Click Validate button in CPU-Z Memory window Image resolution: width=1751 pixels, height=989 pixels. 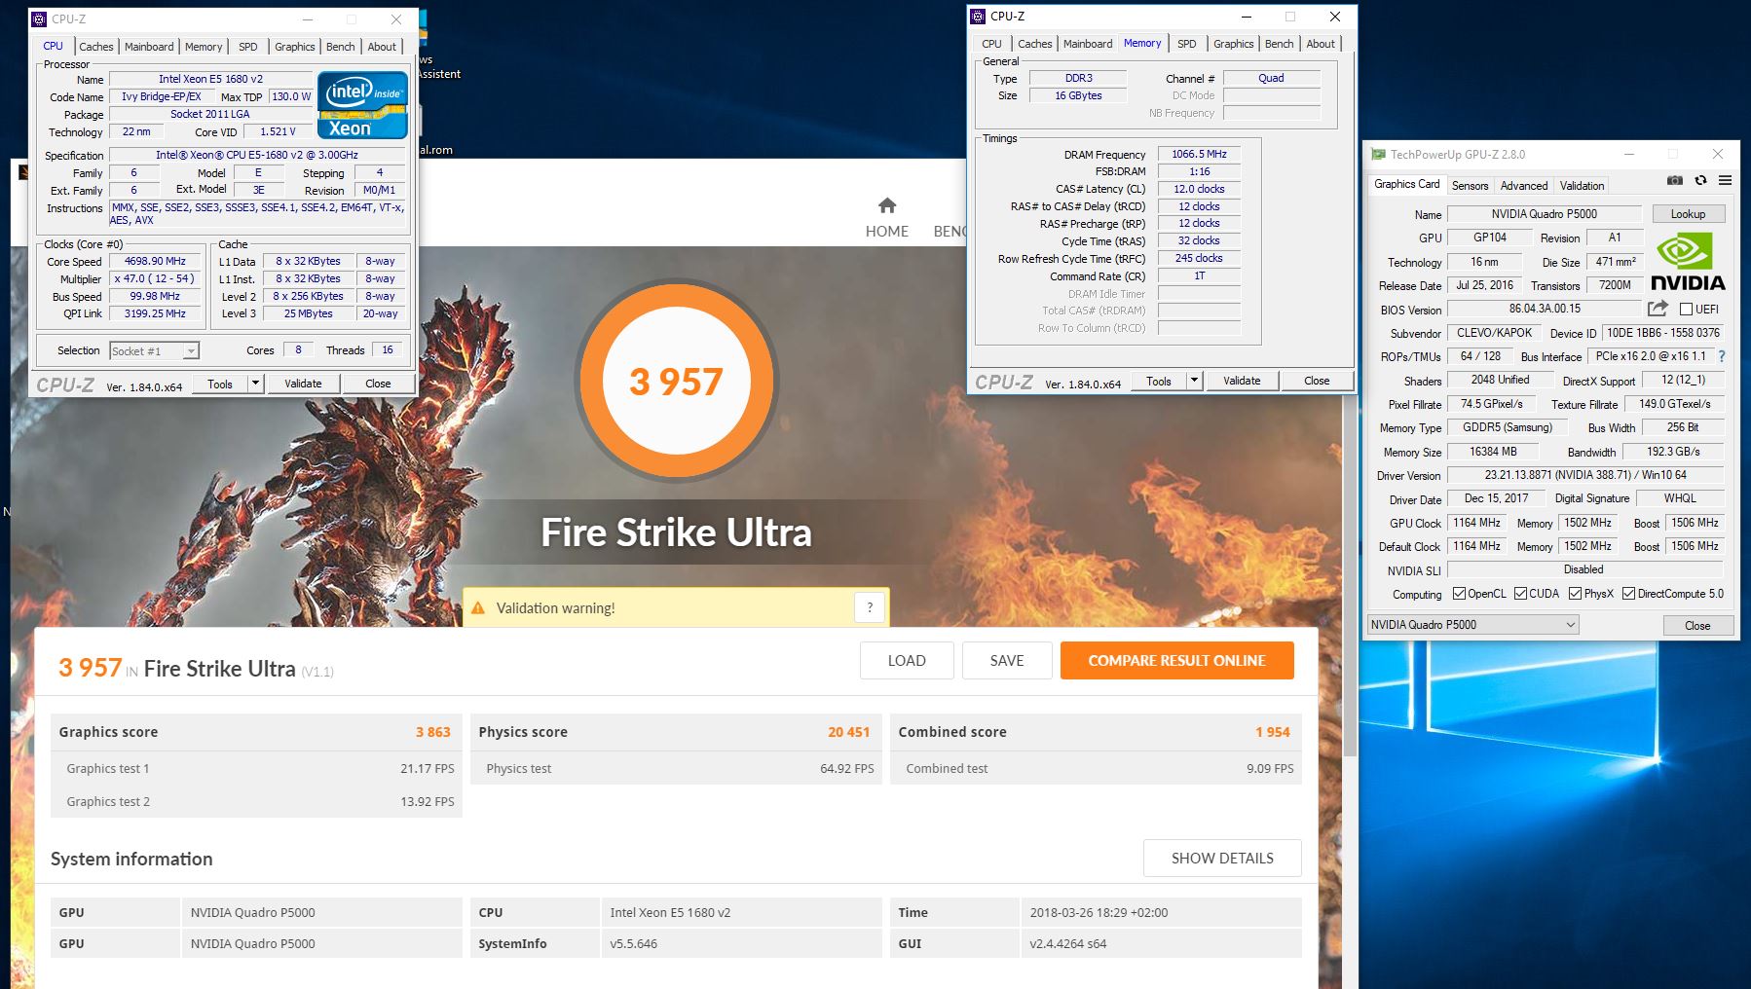pos(1242,381)
